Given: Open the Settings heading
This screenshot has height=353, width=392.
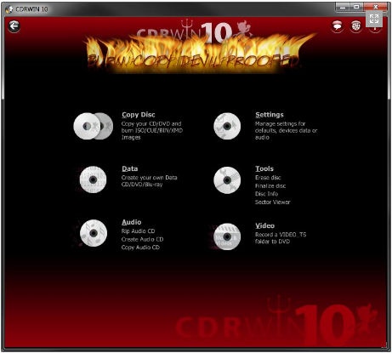Looking at the screenshot, I should coord(270,115).
